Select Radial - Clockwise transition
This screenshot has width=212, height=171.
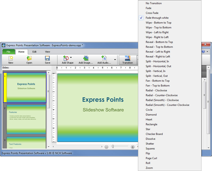pos(170,90)
